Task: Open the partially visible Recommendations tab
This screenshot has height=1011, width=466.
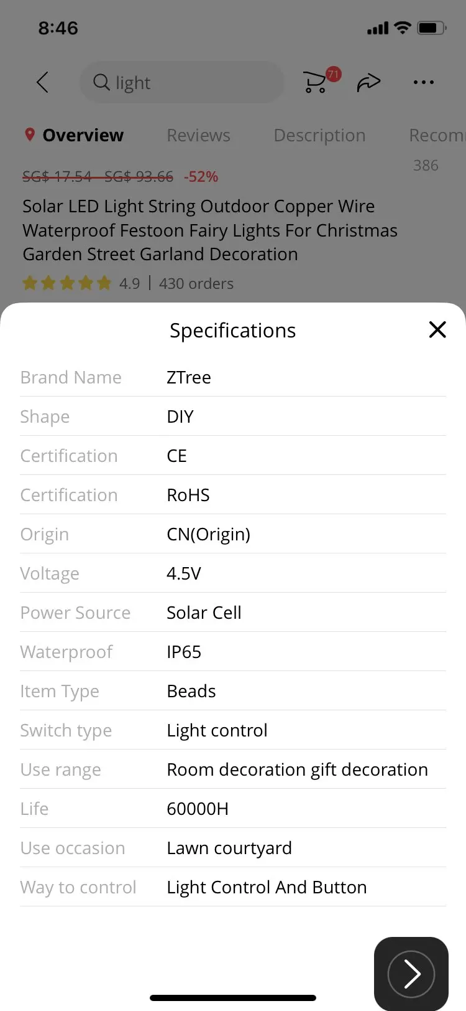Action: click(x=436, y=136)
